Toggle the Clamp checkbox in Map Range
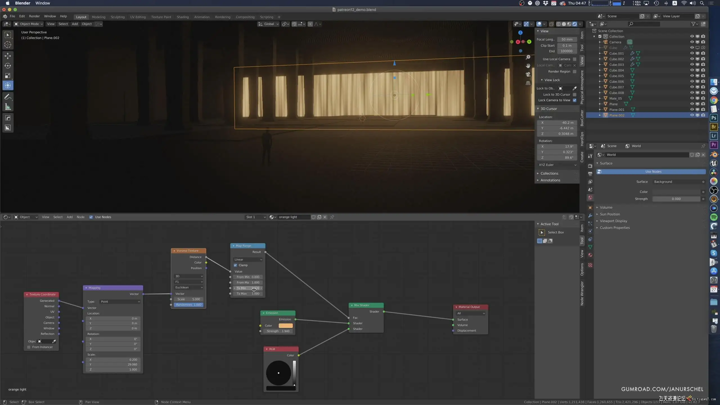This screenshot has height=405, width=720. [235, 265]
